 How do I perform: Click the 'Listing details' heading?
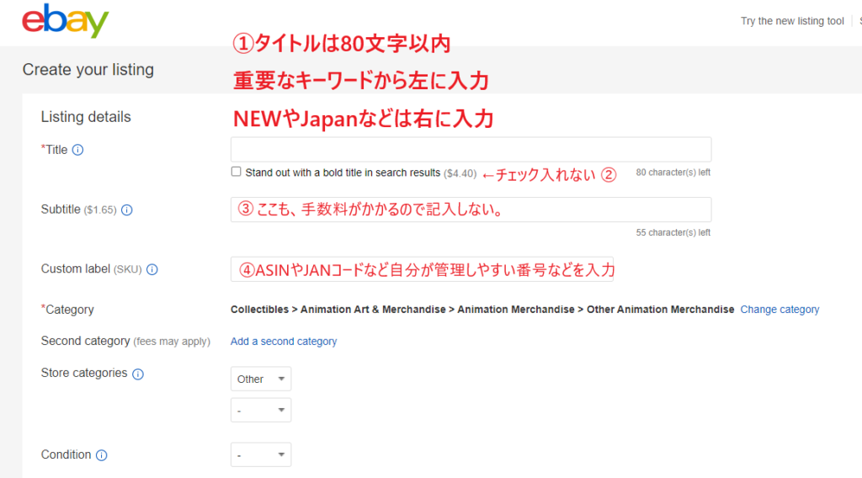coord(86,117)
